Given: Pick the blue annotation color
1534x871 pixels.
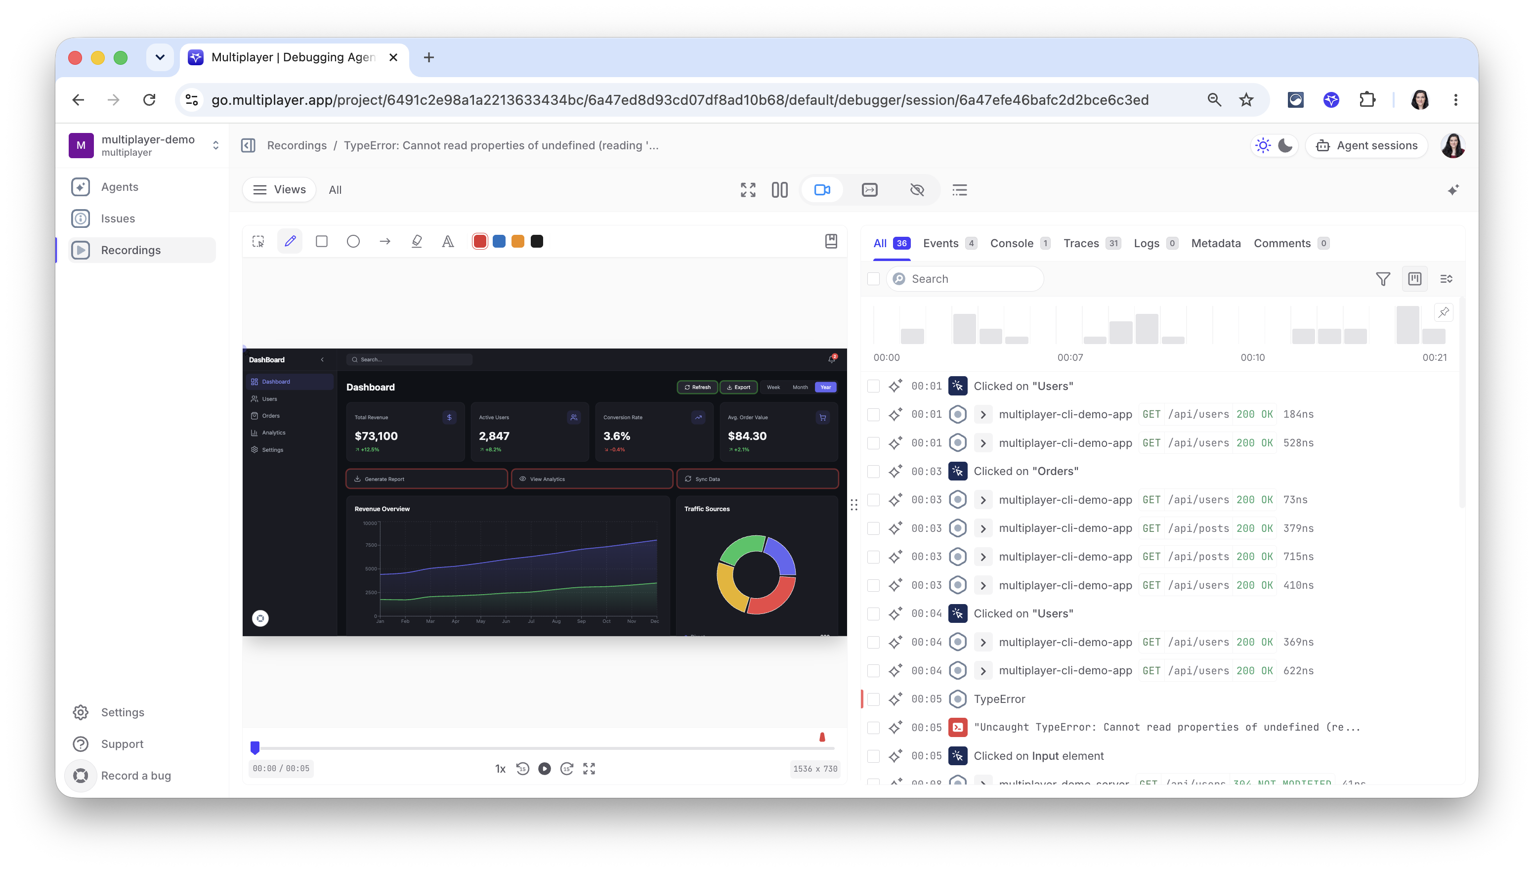Looking at the screenshot, I should [499, 241].
